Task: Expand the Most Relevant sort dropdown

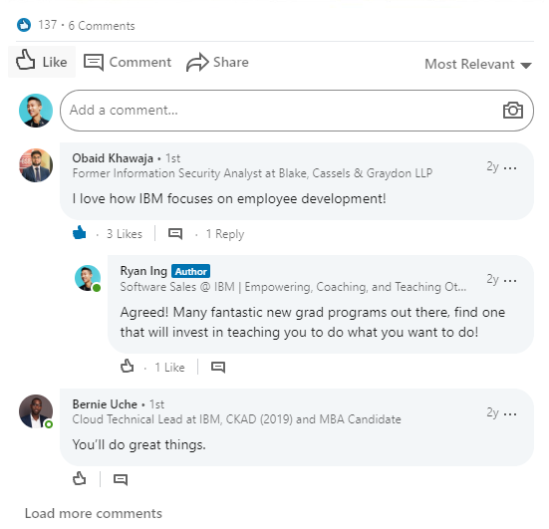Action: coord(478,65)
